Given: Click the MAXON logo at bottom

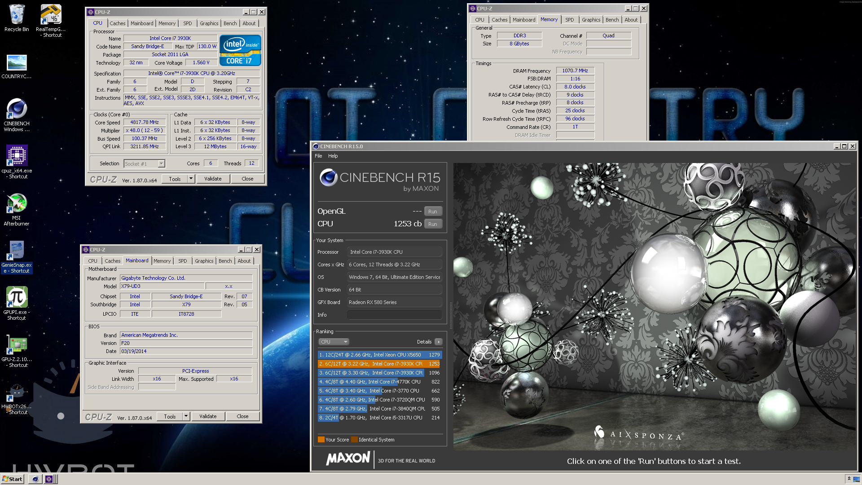Looking at the screenshot, I should pyautogui.click(x=348, y=459).
